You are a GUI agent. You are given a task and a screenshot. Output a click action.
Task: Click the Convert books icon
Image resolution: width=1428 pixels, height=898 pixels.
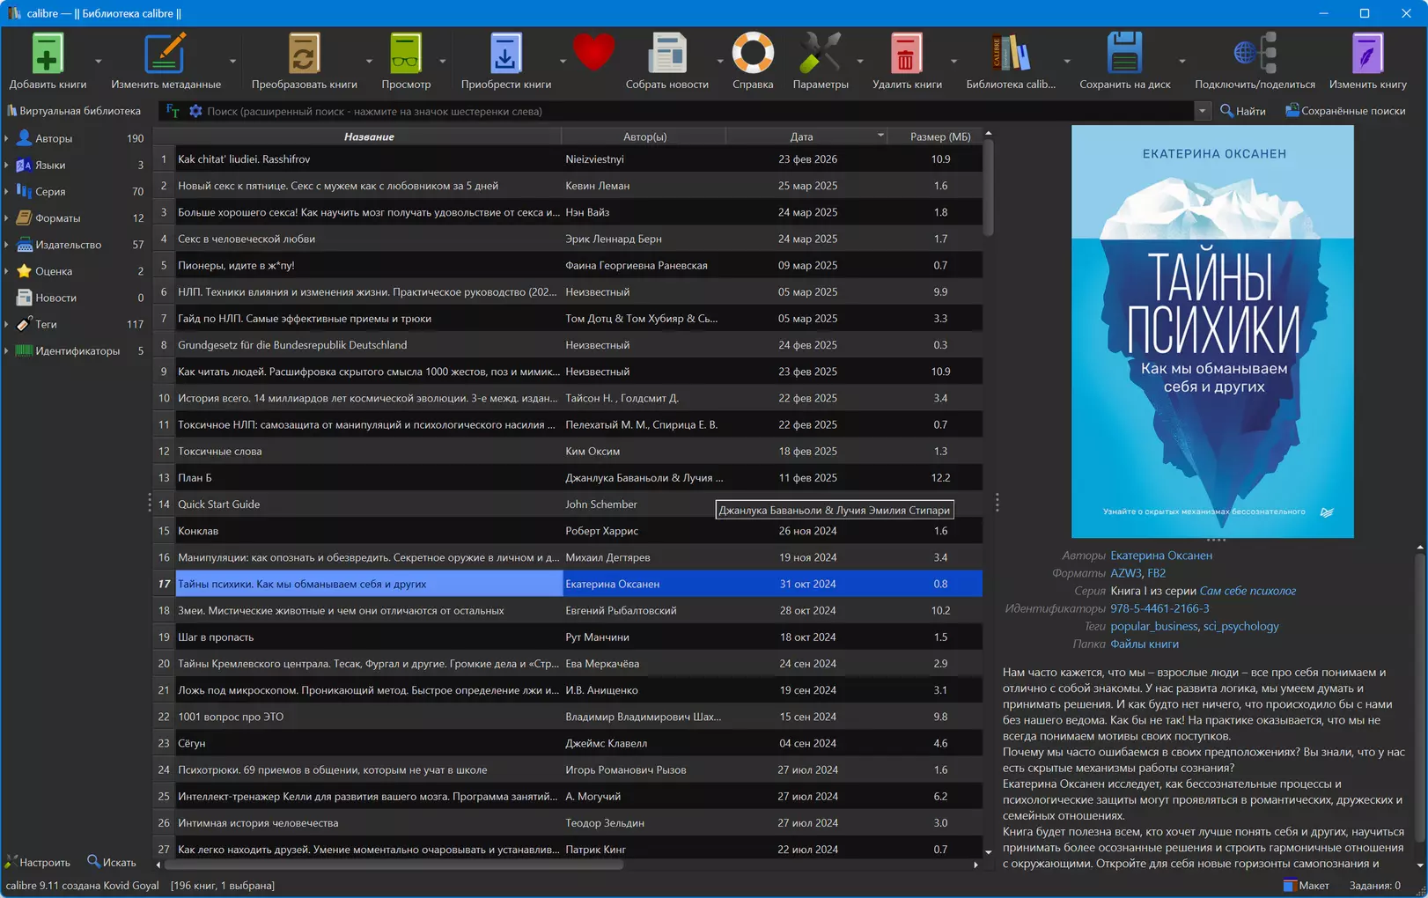click(x=304, y=53)
